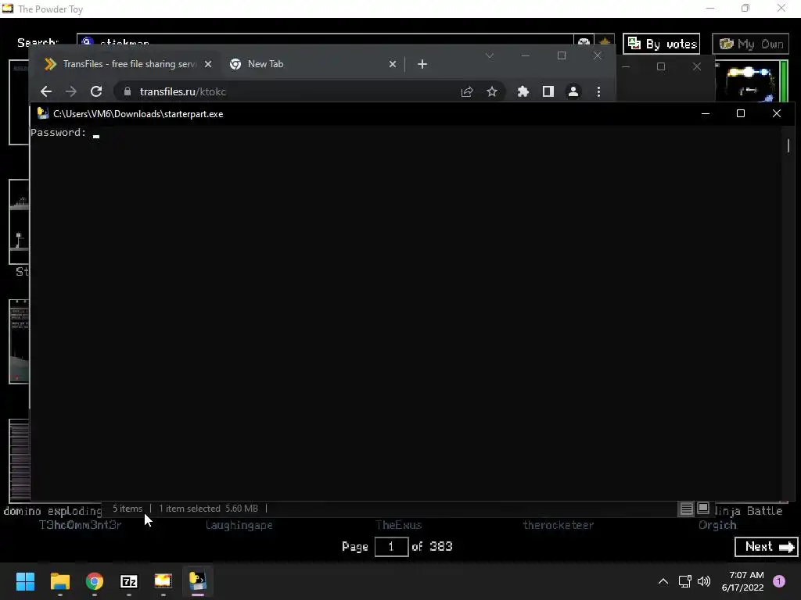Open starterpart console taskbar icon
This screenshot has width=801, height=600.
point(198,581)
